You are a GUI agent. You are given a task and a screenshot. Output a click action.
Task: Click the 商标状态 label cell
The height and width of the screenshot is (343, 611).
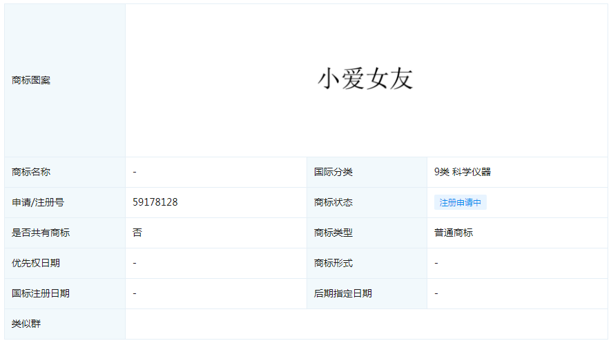367,202
